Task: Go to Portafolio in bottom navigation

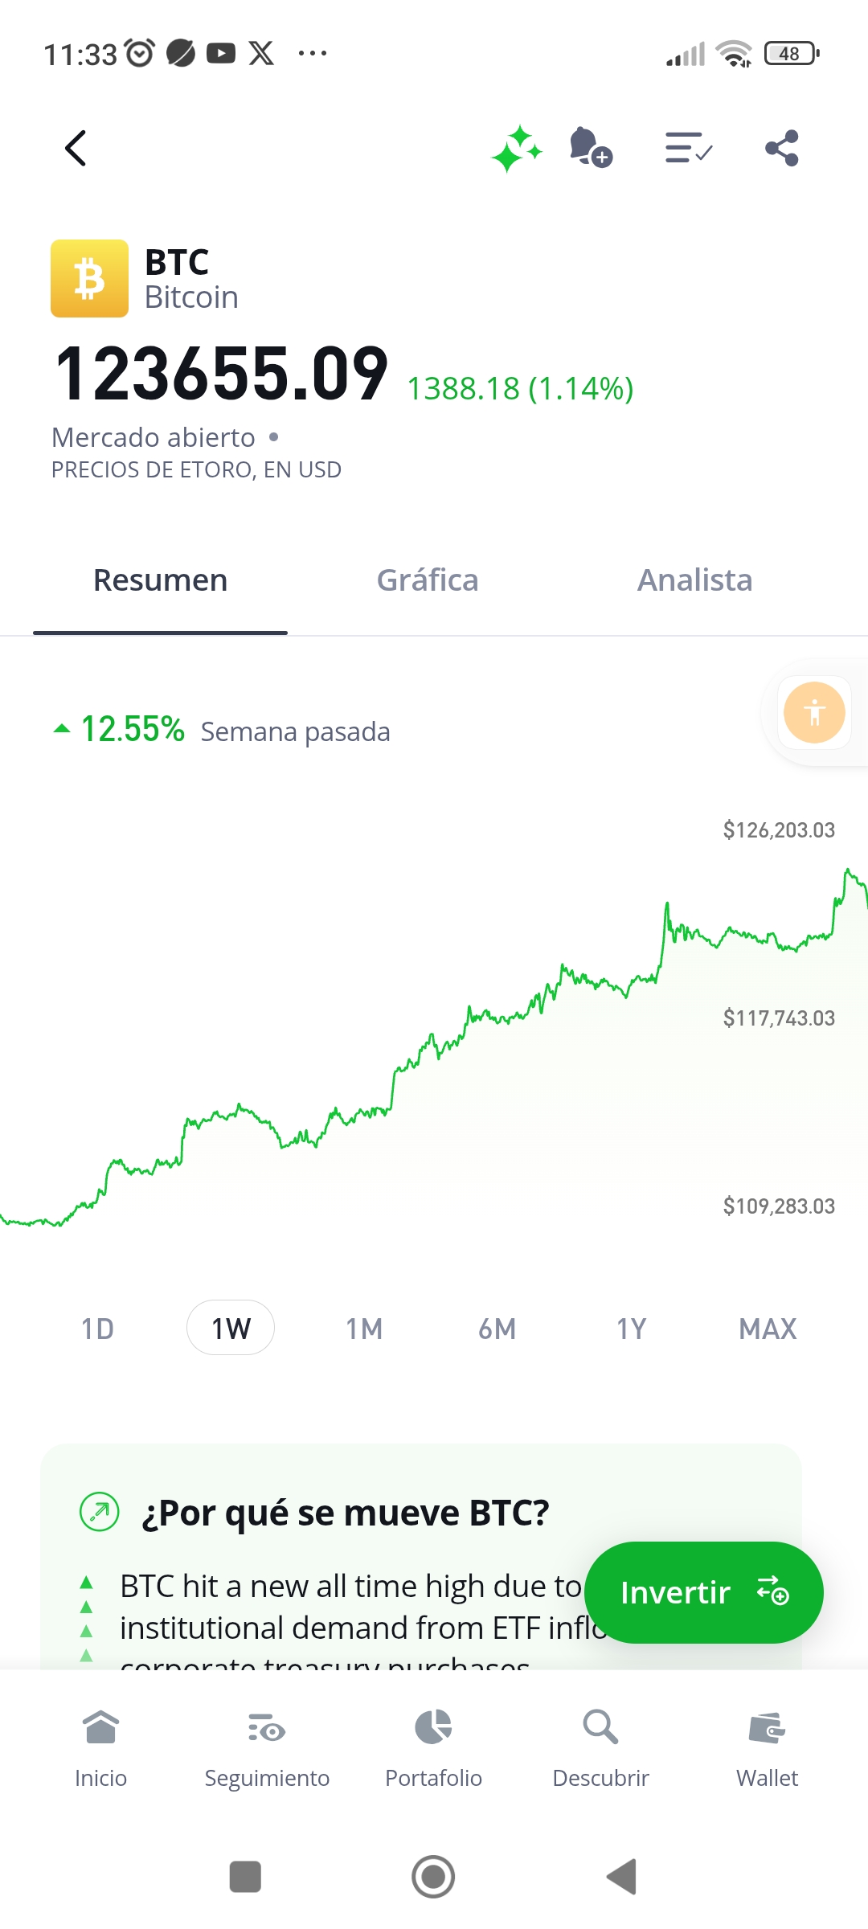Action: tap(433, 1747)
